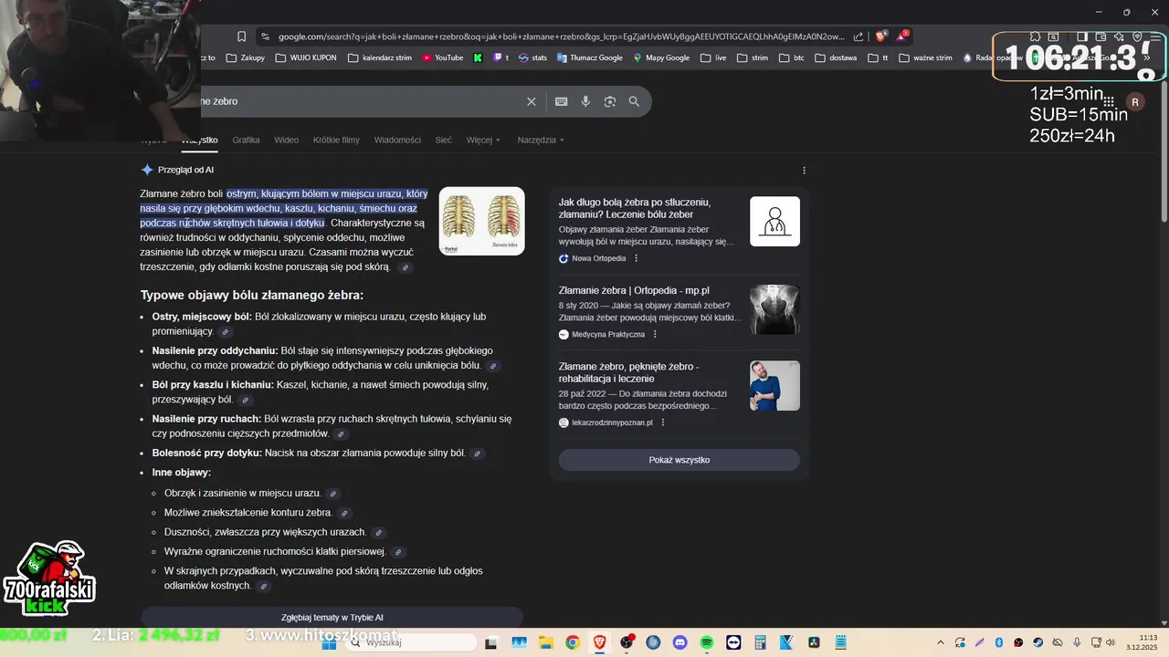Share this page from the address bar

pyautogui.click(x=858, y=36)
